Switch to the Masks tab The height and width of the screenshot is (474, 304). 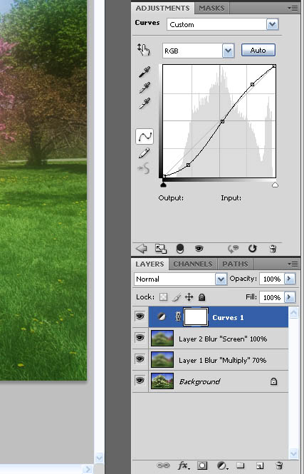coord(211,8)
